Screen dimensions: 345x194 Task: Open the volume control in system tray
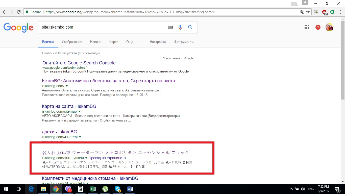(303, 189)
